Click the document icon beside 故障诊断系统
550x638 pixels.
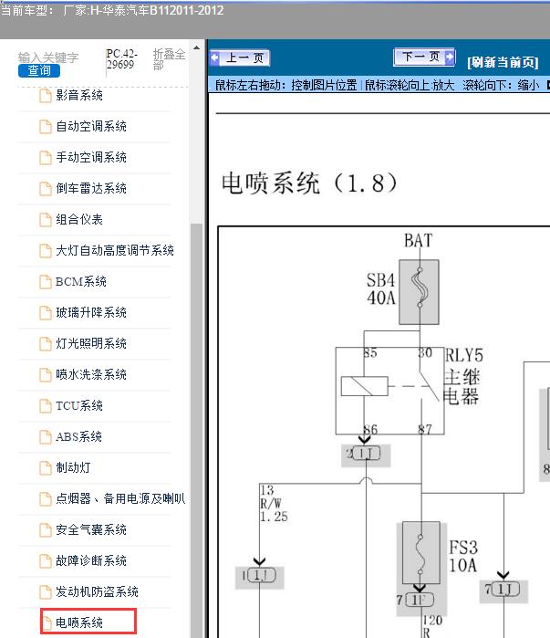46,560
